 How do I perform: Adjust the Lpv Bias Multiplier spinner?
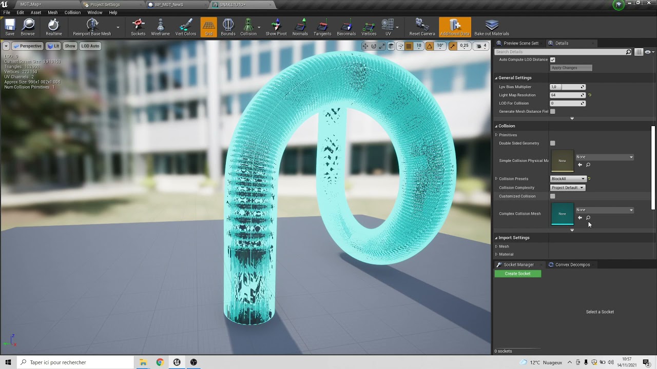[x=567, y=87]
